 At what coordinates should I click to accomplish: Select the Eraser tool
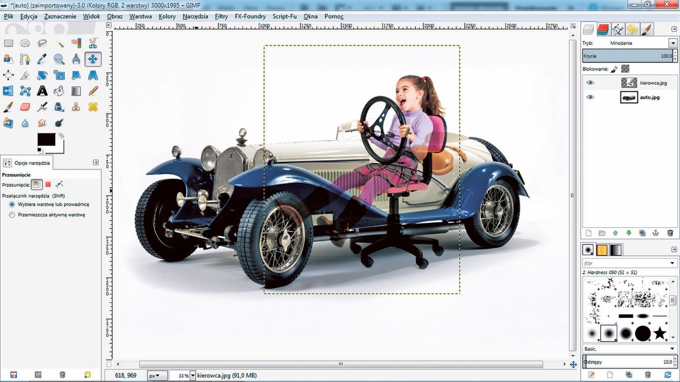tap(25, 107)
